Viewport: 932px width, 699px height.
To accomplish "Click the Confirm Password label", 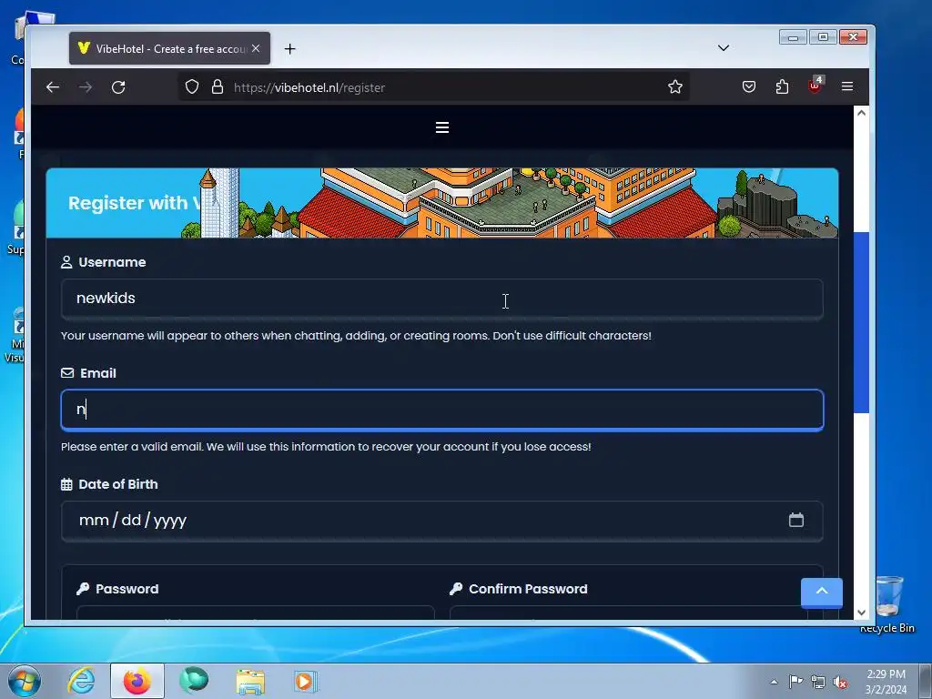I will point(528,589).
